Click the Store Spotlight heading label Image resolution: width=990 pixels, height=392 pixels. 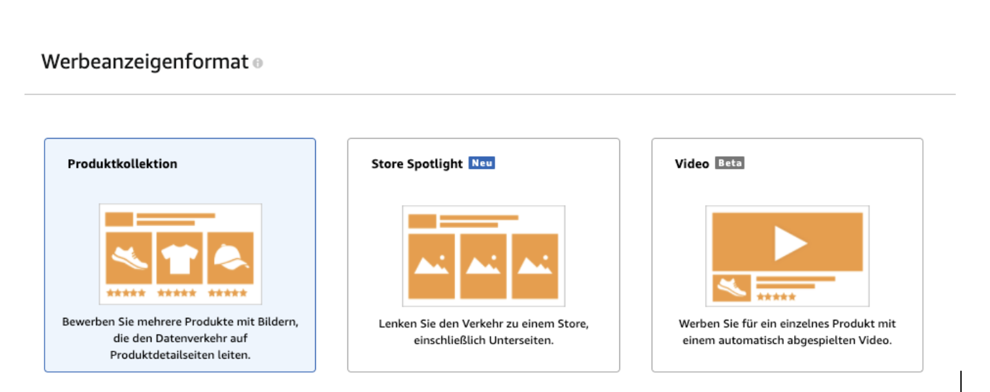pos(417,164)
